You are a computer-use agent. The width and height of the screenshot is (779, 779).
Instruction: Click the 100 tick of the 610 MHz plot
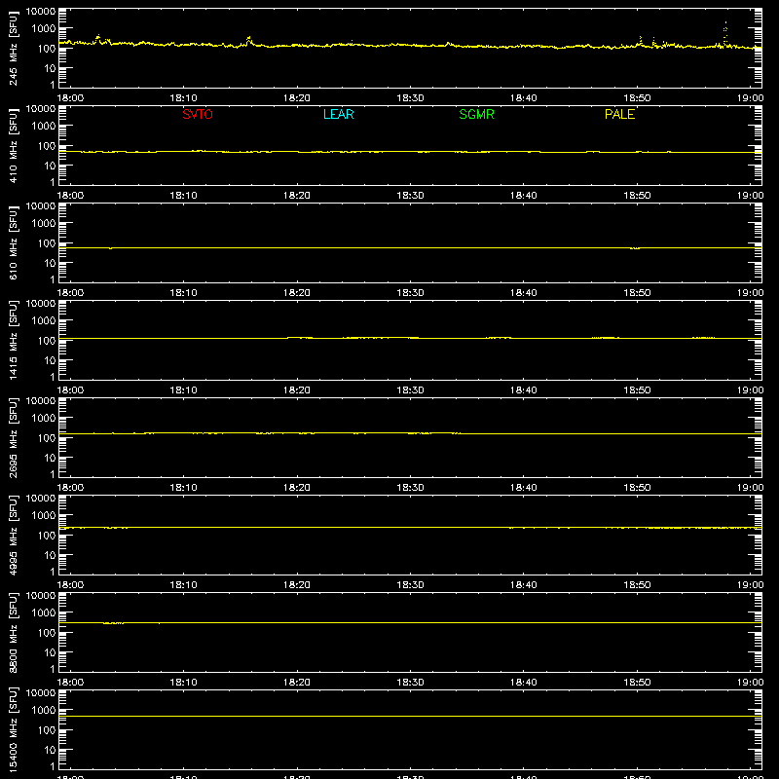coord(48,243)
